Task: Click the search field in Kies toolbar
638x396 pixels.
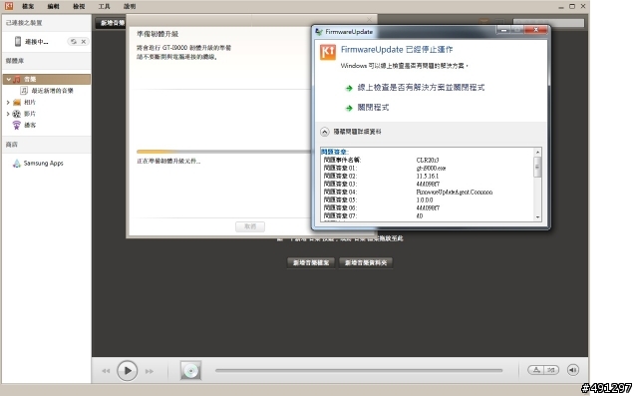Action: point(548,23)
